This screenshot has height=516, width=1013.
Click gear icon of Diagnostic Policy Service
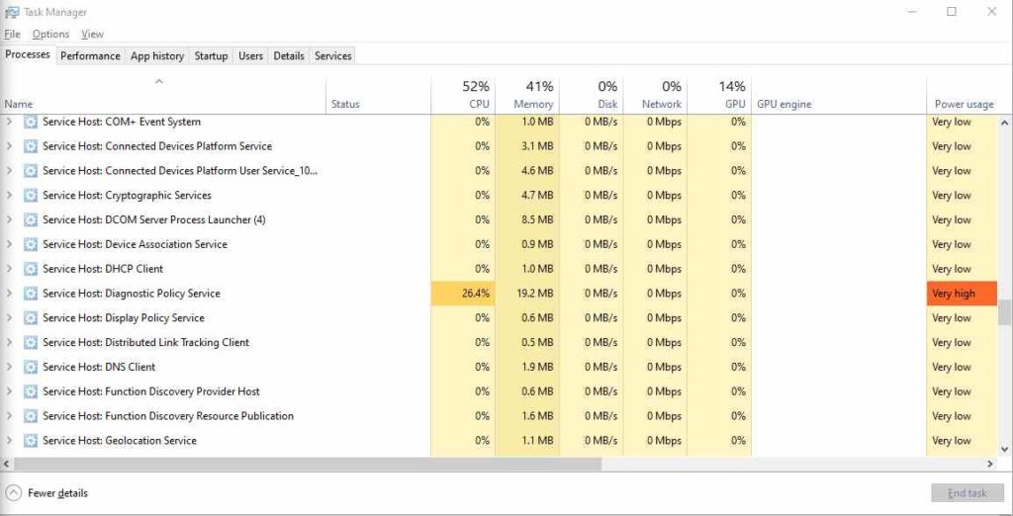coord(31,294)
